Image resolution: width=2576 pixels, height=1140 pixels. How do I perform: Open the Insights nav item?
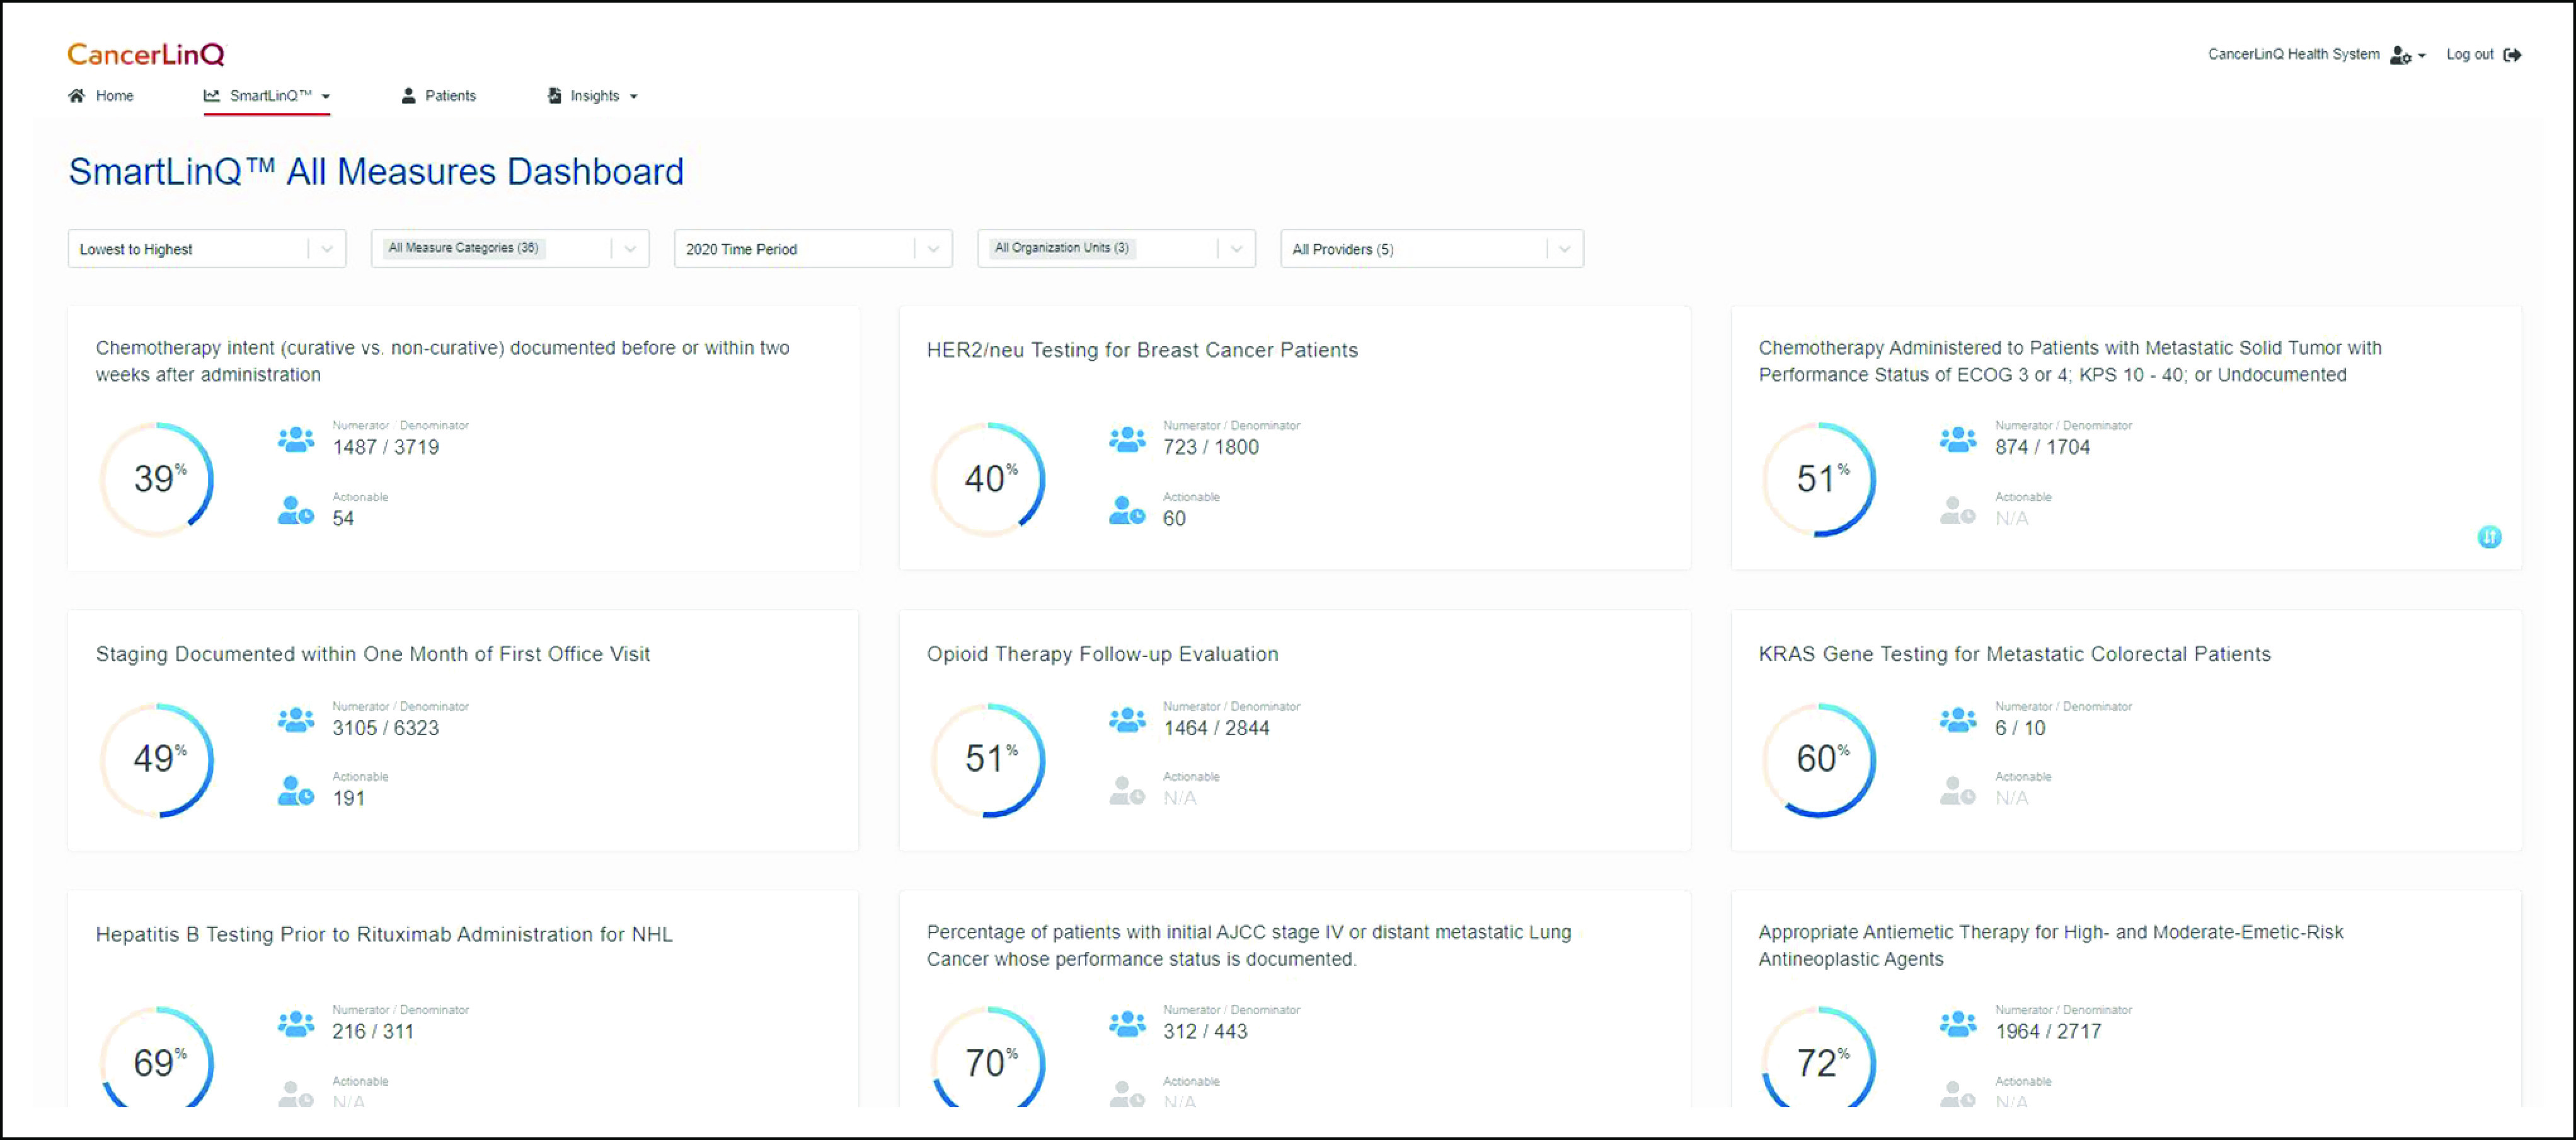(593, 95)
